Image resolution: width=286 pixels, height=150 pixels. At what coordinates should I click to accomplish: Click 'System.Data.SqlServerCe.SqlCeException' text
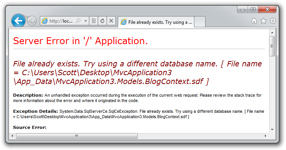pos(99,111)
